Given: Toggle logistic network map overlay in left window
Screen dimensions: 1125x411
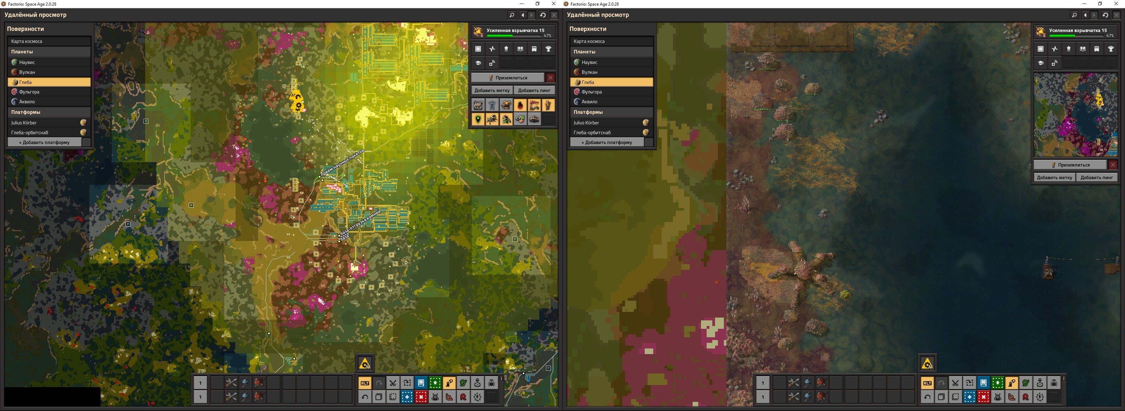Looking at the screenshot, I should (x=478, y=105).
